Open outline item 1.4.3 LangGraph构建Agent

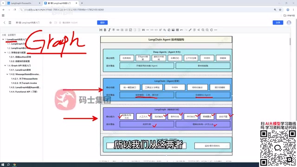pyautogui.click(x=25, y=87)
